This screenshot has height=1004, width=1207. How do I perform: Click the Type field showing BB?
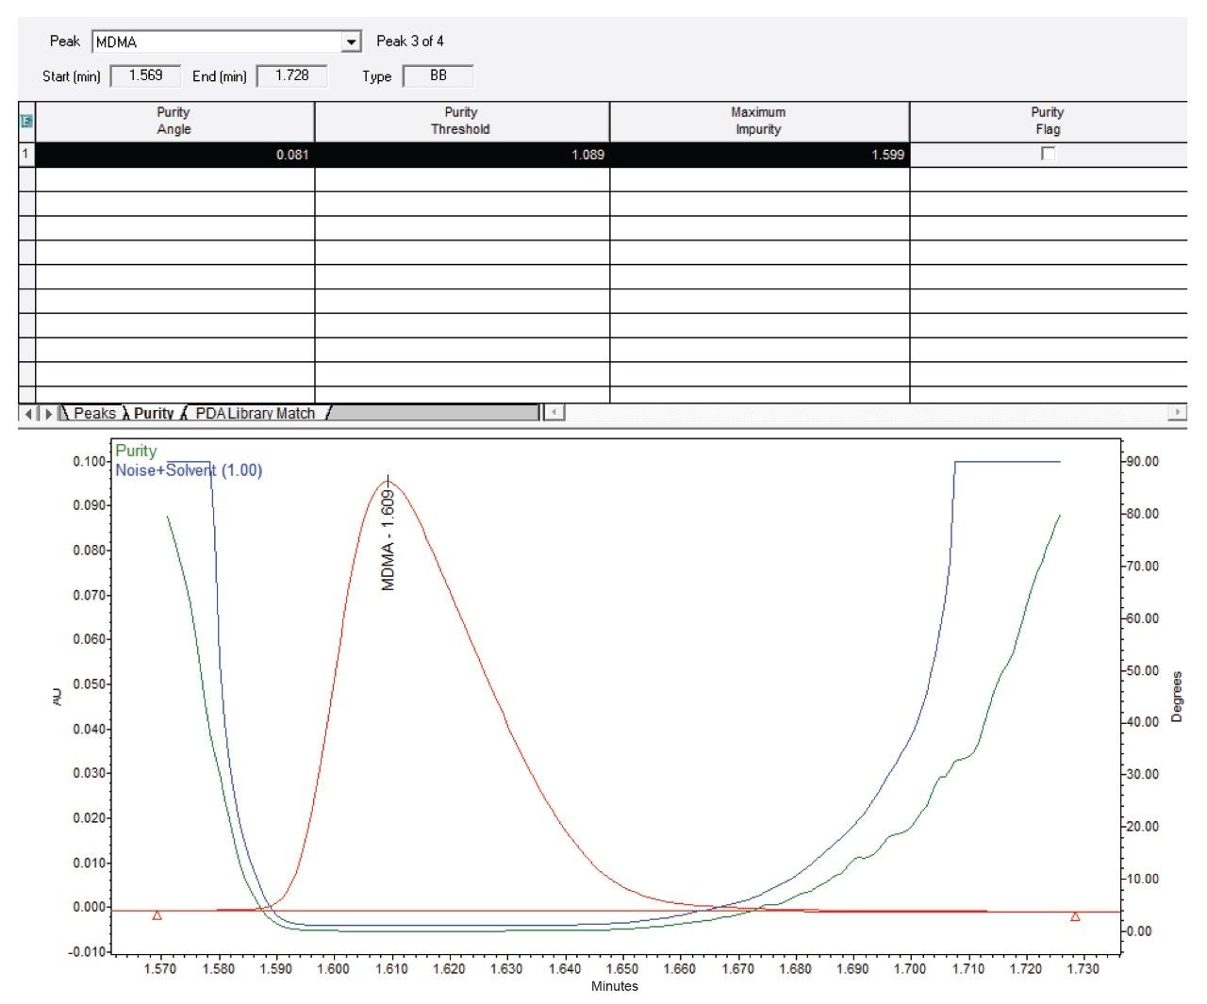tap(438, 75)
